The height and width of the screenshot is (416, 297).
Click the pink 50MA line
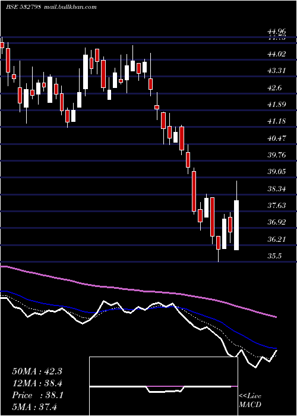tap(138, 291)
